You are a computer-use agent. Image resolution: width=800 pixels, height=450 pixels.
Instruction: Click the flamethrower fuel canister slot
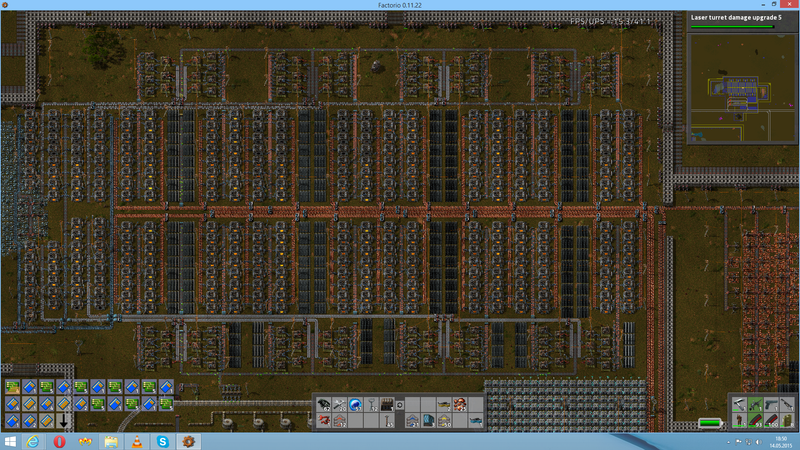point(787,420)
